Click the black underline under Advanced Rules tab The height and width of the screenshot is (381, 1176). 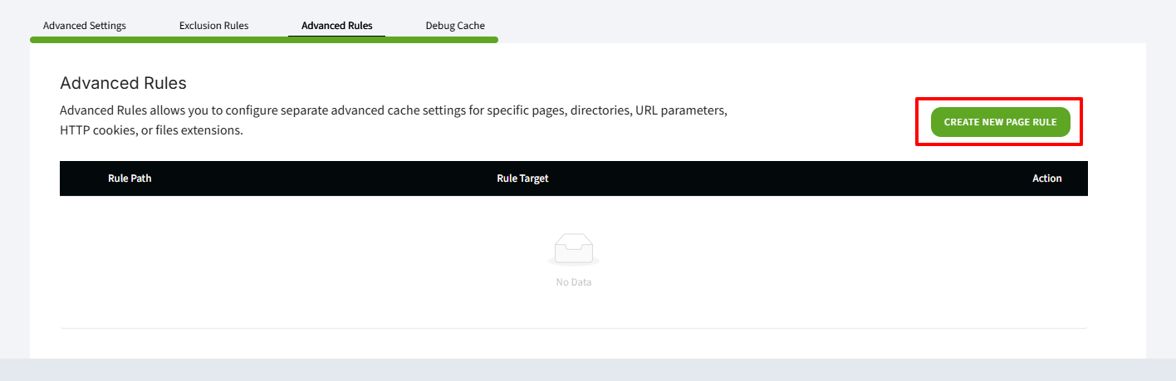(x=336, y=36)
